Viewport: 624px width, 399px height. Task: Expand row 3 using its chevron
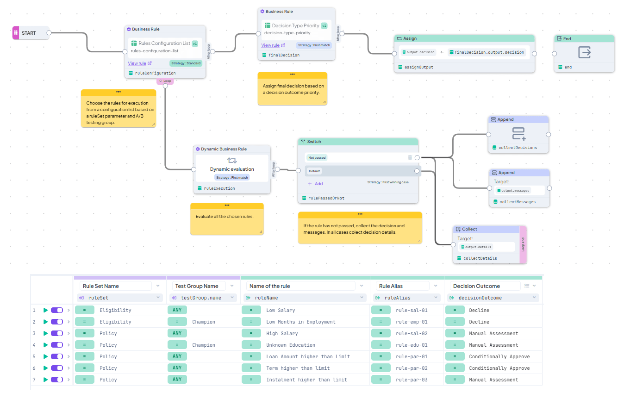coord(69,333)
